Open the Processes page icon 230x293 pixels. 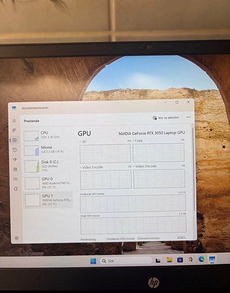point(14,130)
